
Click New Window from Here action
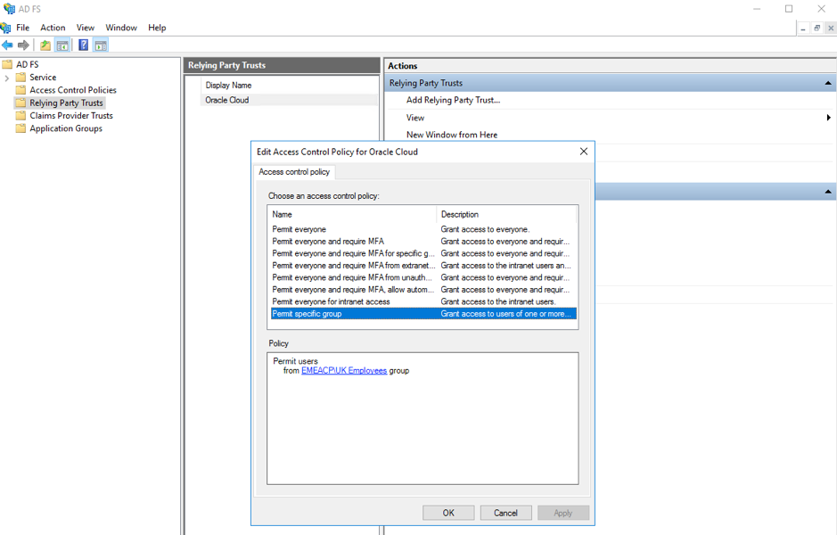(452, 135)
